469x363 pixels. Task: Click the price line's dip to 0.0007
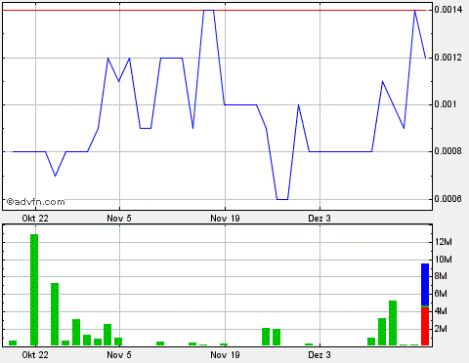click(x=56, y=176)
